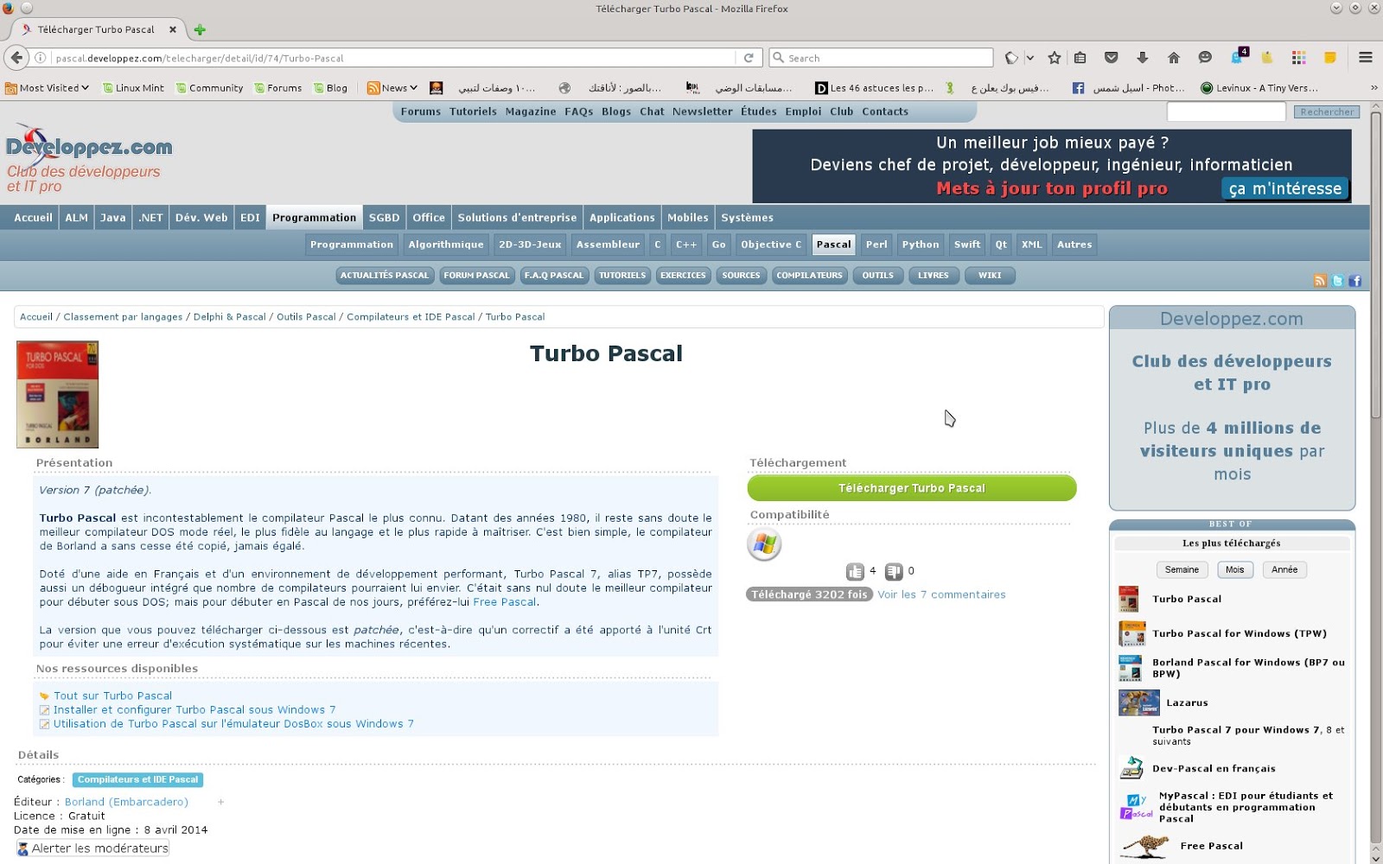This screenshot has width=1383, height=864.
Task: Open Voir les 7 commentaires link
Action: (941, 594)
